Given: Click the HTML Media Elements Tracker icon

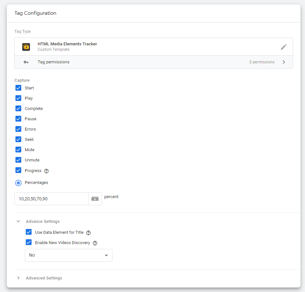Looking at the screenshot, I should 26,47.
